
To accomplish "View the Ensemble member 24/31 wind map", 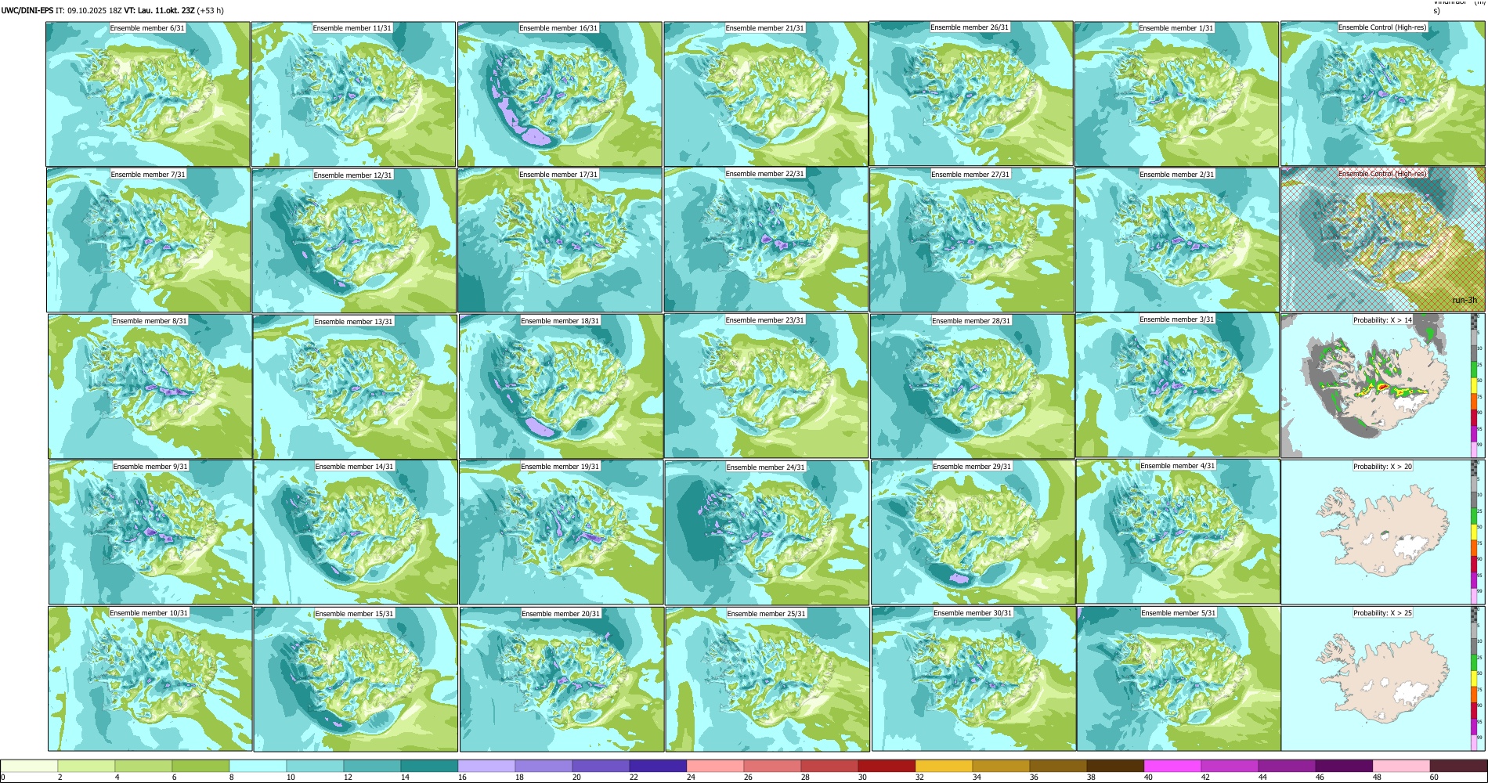I will 767,532.
